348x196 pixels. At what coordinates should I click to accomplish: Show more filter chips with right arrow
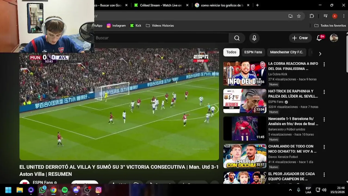click(320, 54)
